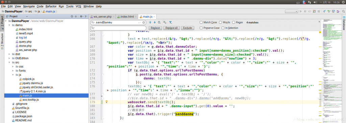Collapse the demo folder
The height and width of the screenshot is (123, 346).
click(9, 25)
